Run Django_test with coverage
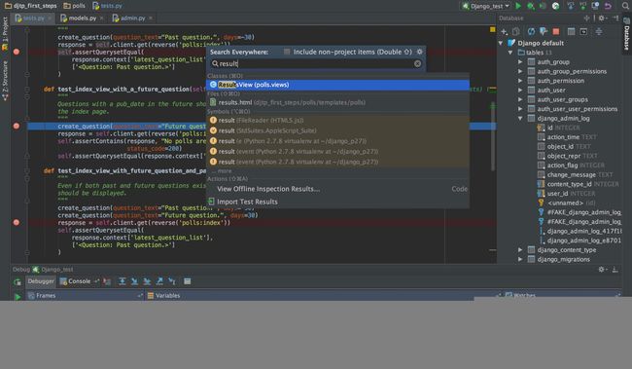The width and height of the screenshot is (632, 369). click(543, 6)
